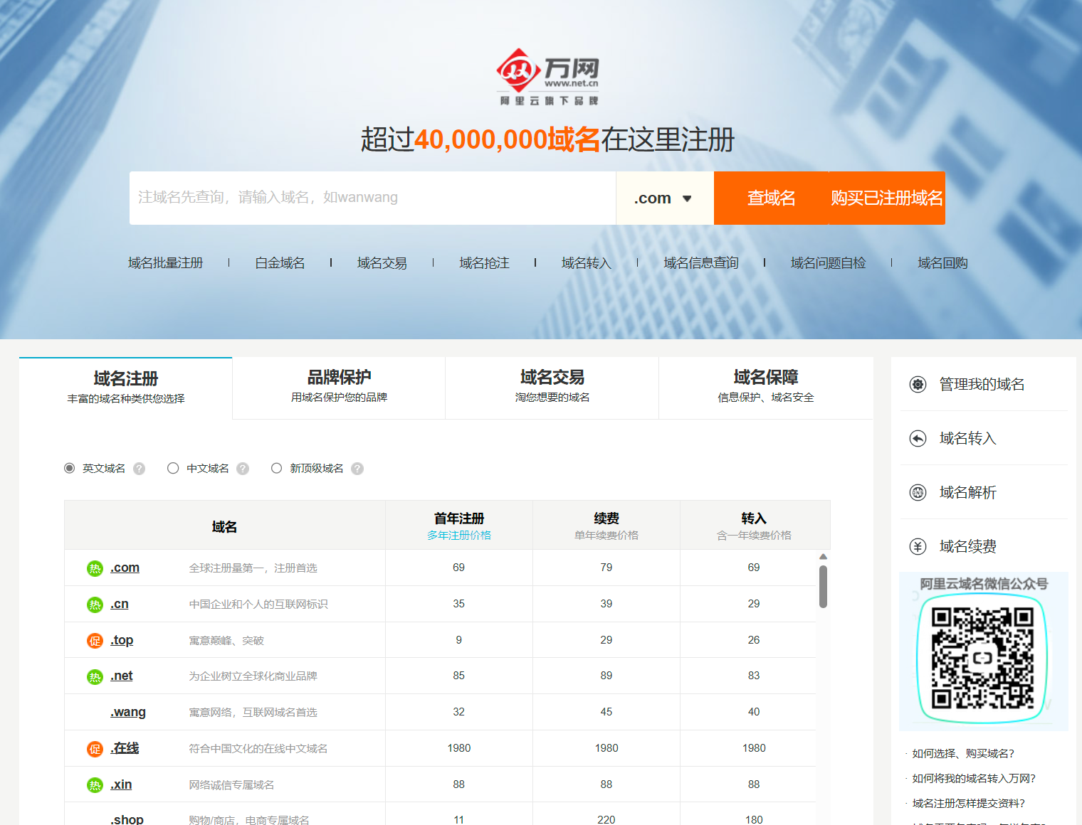Switch to the 品牌保护 tab

(x=339, y=386)
